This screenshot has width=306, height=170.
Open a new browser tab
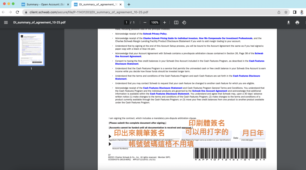(x=129, y=4)
